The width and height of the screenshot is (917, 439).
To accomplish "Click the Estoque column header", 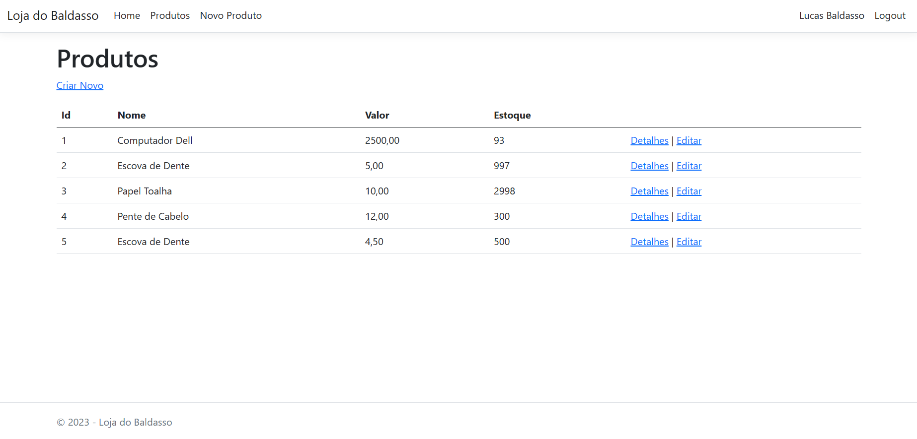I will 512,116.
